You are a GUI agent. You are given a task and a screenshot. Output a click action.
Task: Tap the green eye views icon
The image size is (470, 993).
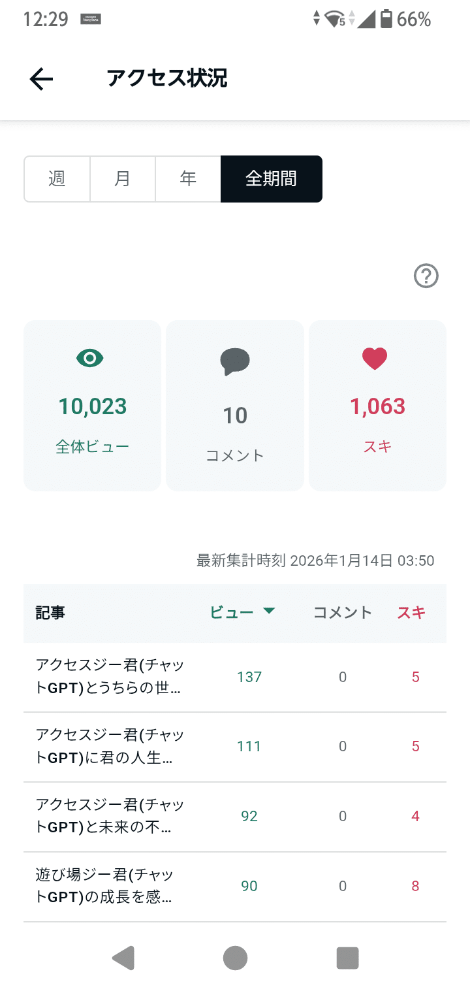90,357
